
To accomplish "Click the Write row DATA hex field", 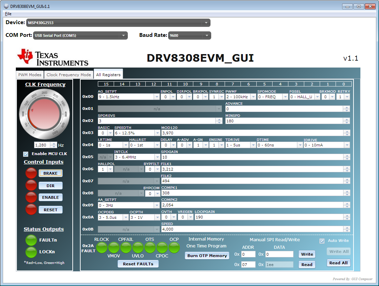I will [279, 254].
